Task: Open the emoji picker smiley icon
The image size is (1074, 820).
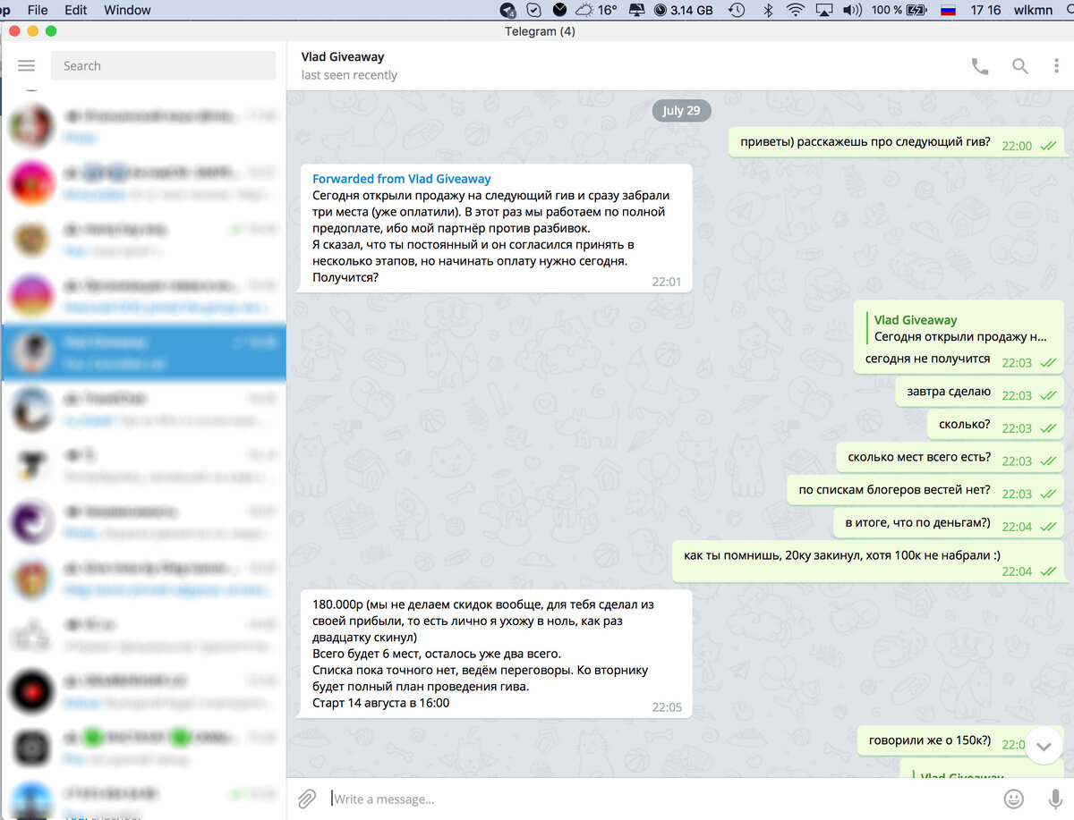Action: coord(1014,799)
